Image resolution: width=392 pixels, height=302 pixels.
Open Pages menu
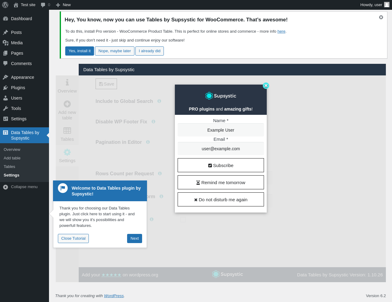(24, 53)
